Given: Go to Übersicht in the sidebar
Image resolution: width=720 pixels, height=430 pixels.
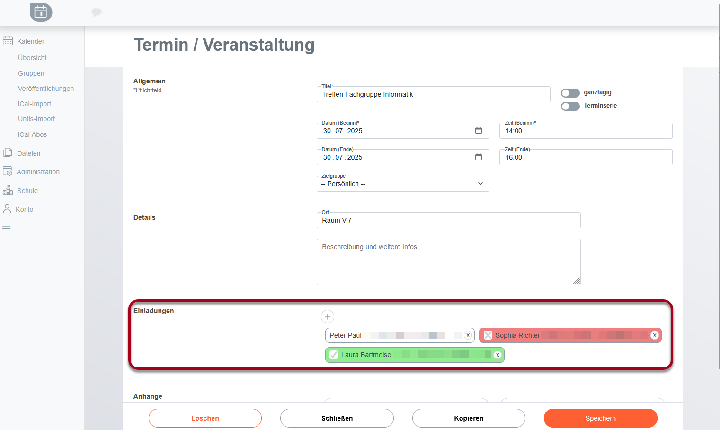Looking at the screenshot, I should click(32, 57).
